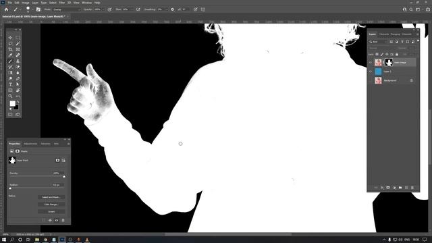
Task: Toggle pressure for opacity icon
Action: pos(109,9)
